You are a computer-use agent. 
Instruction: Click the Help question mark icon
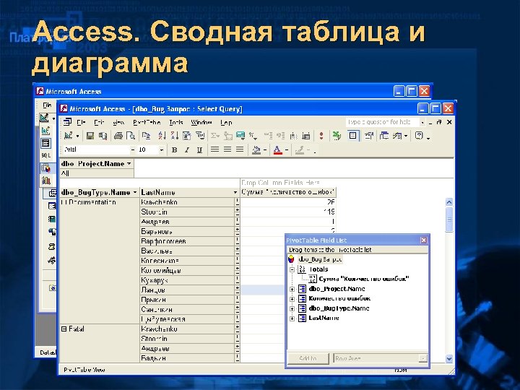[419, 136]
